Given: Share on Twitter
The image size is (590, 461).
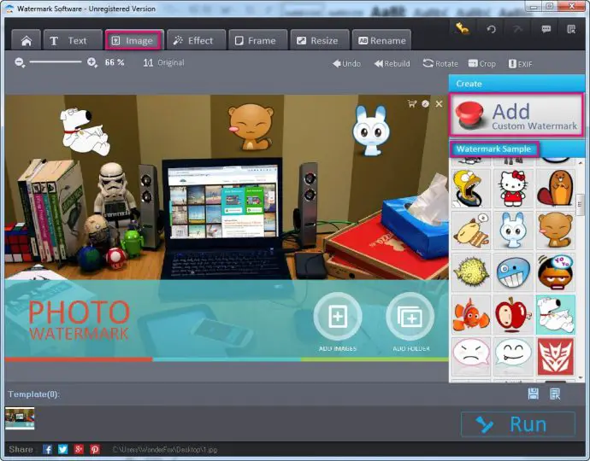Looking at the screenshot, I should (x=63, y=449).
